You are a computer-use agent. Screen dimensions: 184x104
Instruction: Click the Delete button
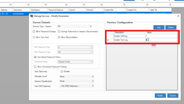tap(171, 27)
